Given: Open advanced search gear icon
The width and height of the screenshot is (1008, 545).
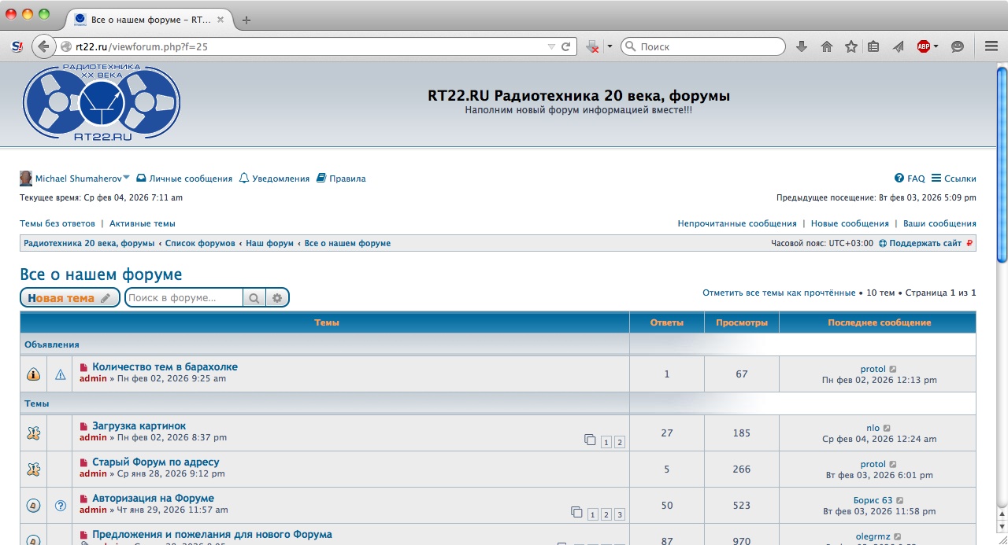Looking at the screenshot, I should click(276, 298).
